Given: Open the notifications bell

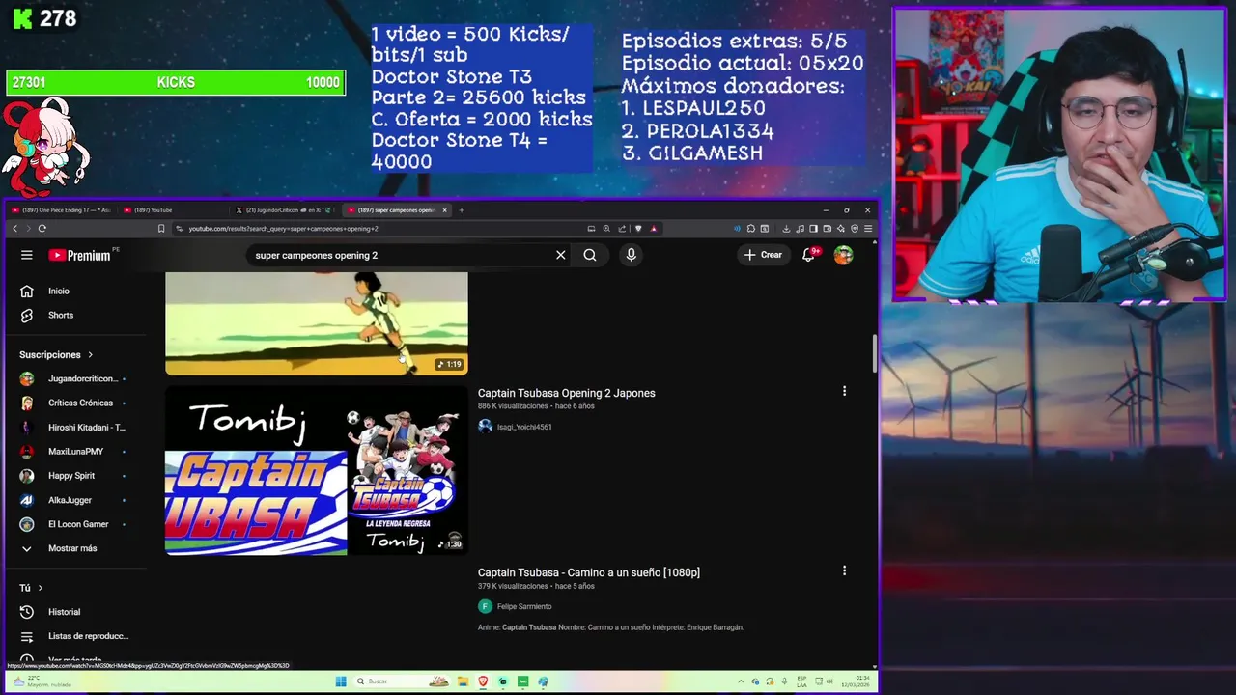Looking at the screenshot, I should [809, 255].
